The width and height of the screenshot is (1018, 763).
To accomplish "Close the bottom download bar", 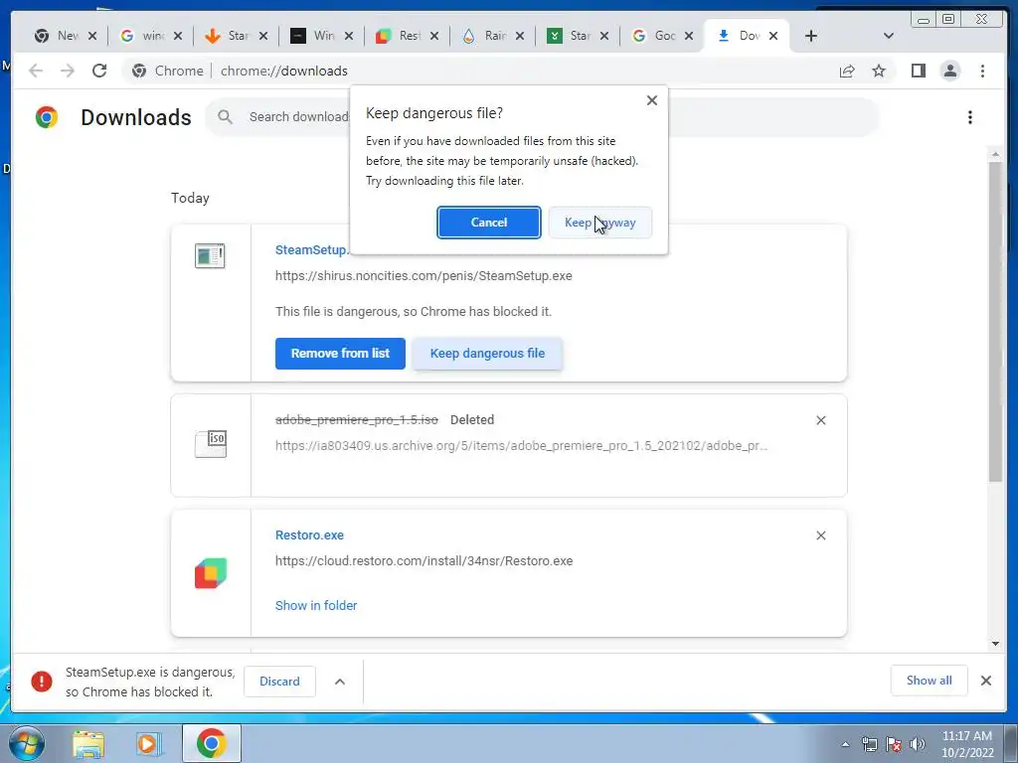I will [x=985, y=681].
